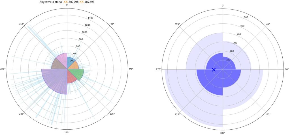Click the title text 'Акустична мапа'
This screenshot has height=135, width=290.
(x=51, y=2)
